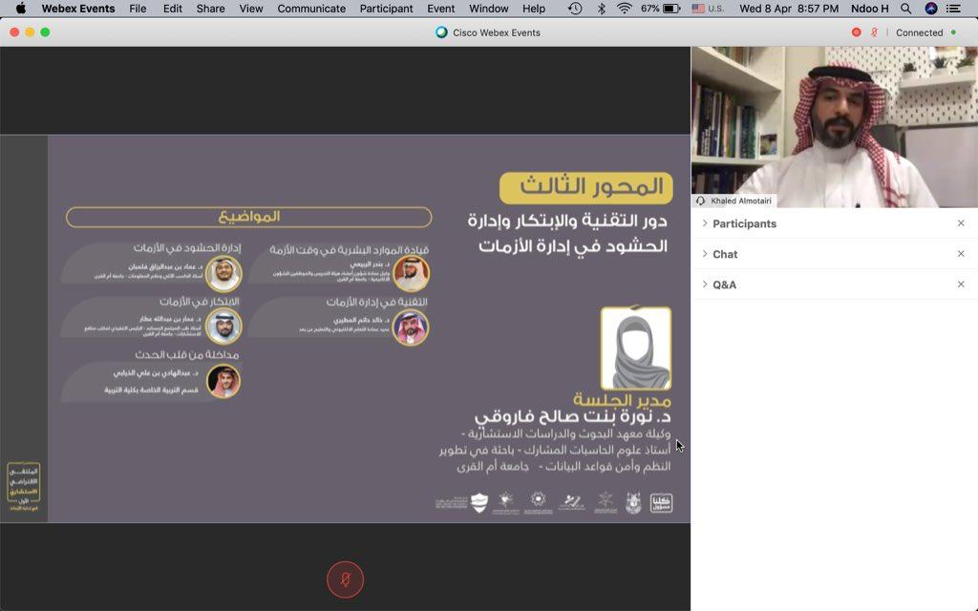Open the Edit menu
Image resolution: width=978 pixels, height=611 pixels.
[x=172, y=9]
